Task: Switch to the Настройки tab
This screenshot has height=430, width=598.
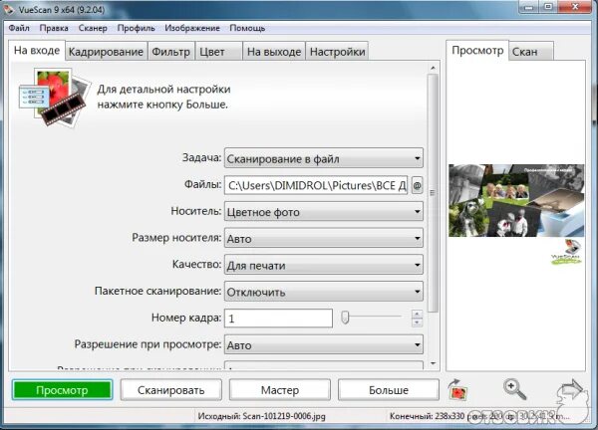Action: tap(337, 52)
